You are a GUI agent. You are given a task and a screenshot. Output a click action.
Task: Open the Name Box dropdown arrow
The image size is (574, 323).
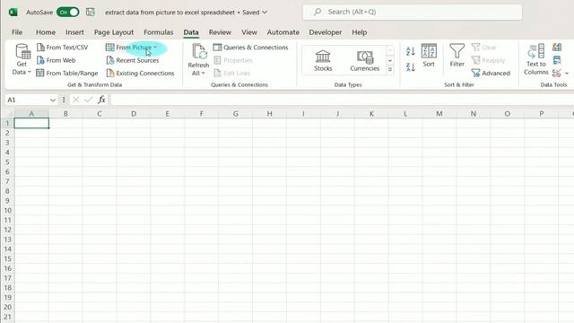pos(53,100)
